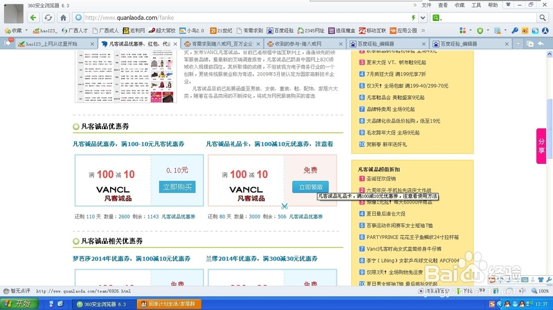This screenshot has width=553, height=310.
Task: Click the page zoom 100% control
Action: coord(541,291)
